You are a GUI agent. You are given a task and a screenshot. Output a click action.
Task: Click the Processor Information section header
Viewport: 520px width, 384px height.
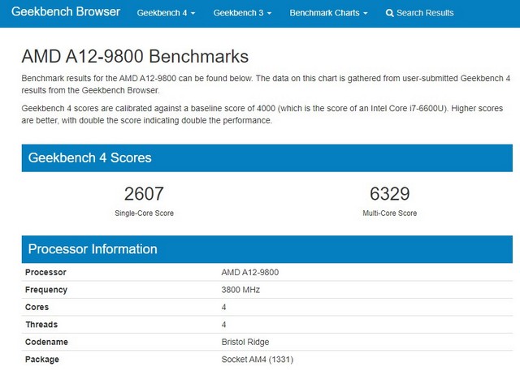pos(93,248)
